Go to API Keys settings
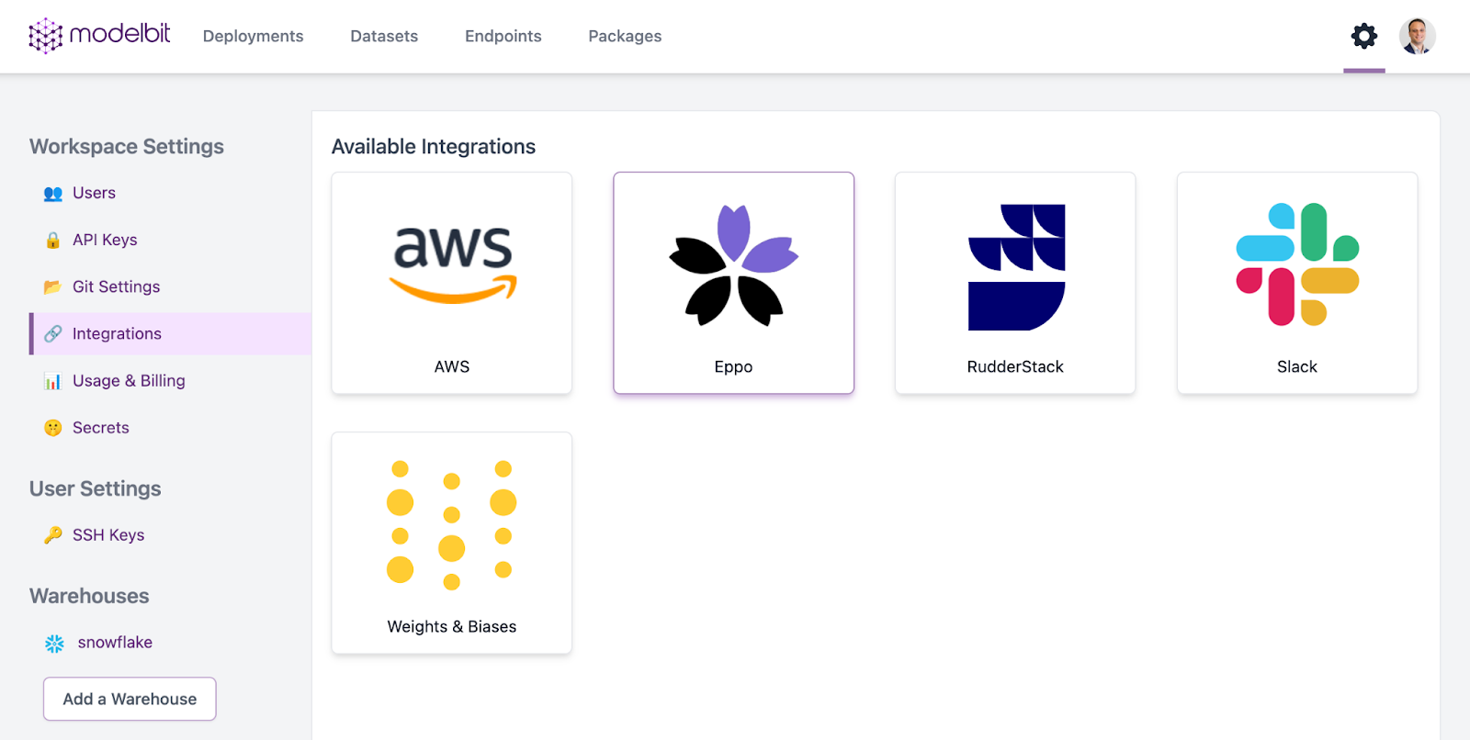This screenshot has height=740, width=1470. [105, 240]
